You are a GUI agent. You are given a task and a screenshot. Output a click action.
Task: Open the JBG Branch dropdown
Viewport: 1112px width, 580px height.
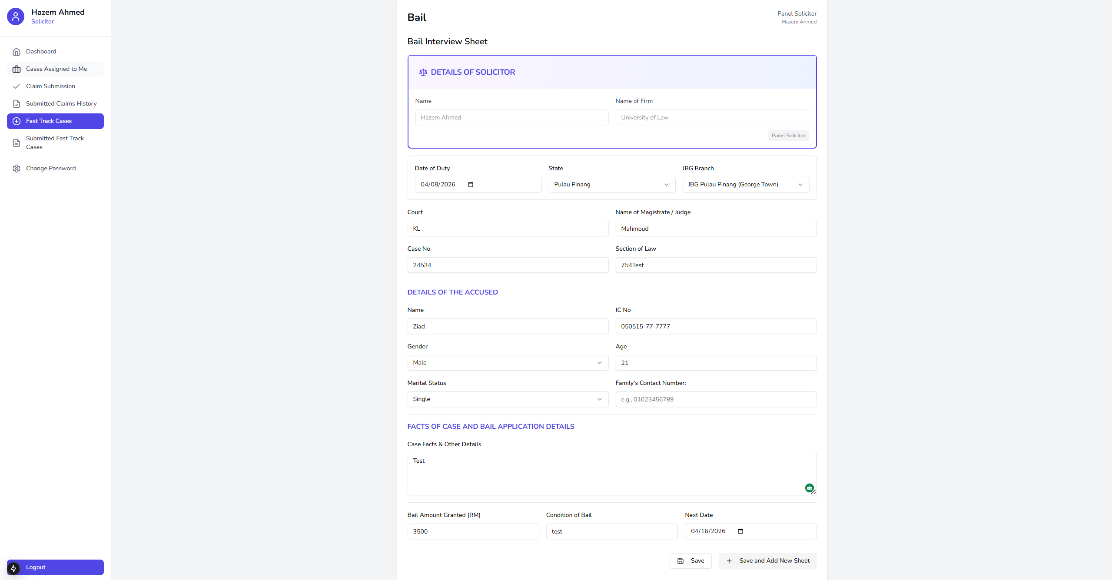pyautogui.click(x=745, y=185)
